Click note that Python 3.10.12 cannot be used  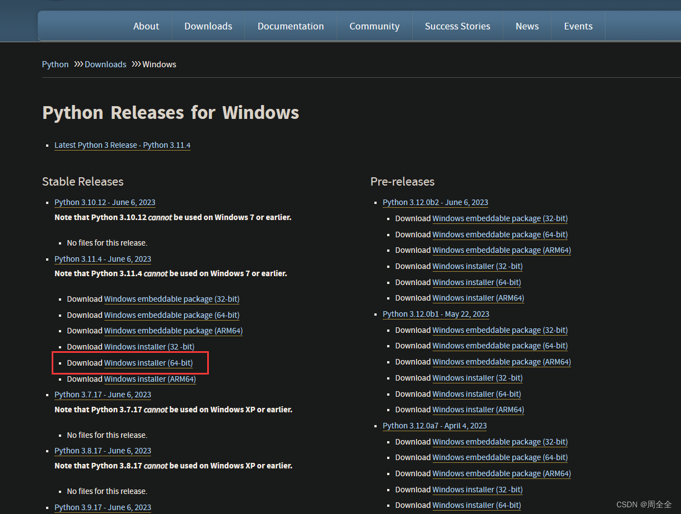[x=173, y=217]
